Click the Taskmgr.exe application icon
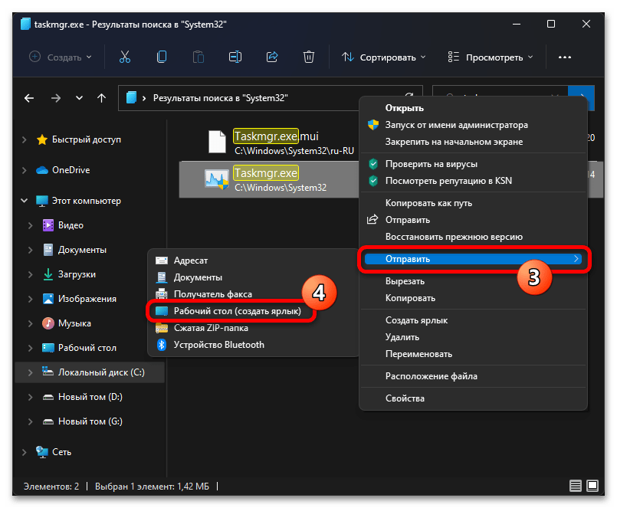Image resolution: width=617 pixels, height=508 pixels. pos(217,179)
